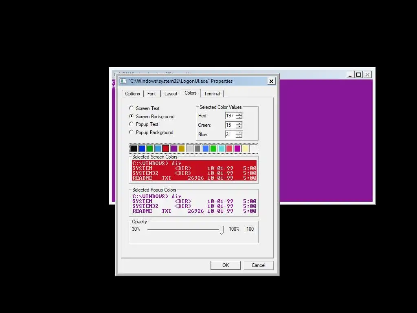The image size is (417, 313).
Task: Switch to the Options tab
Action: (132, 94)
